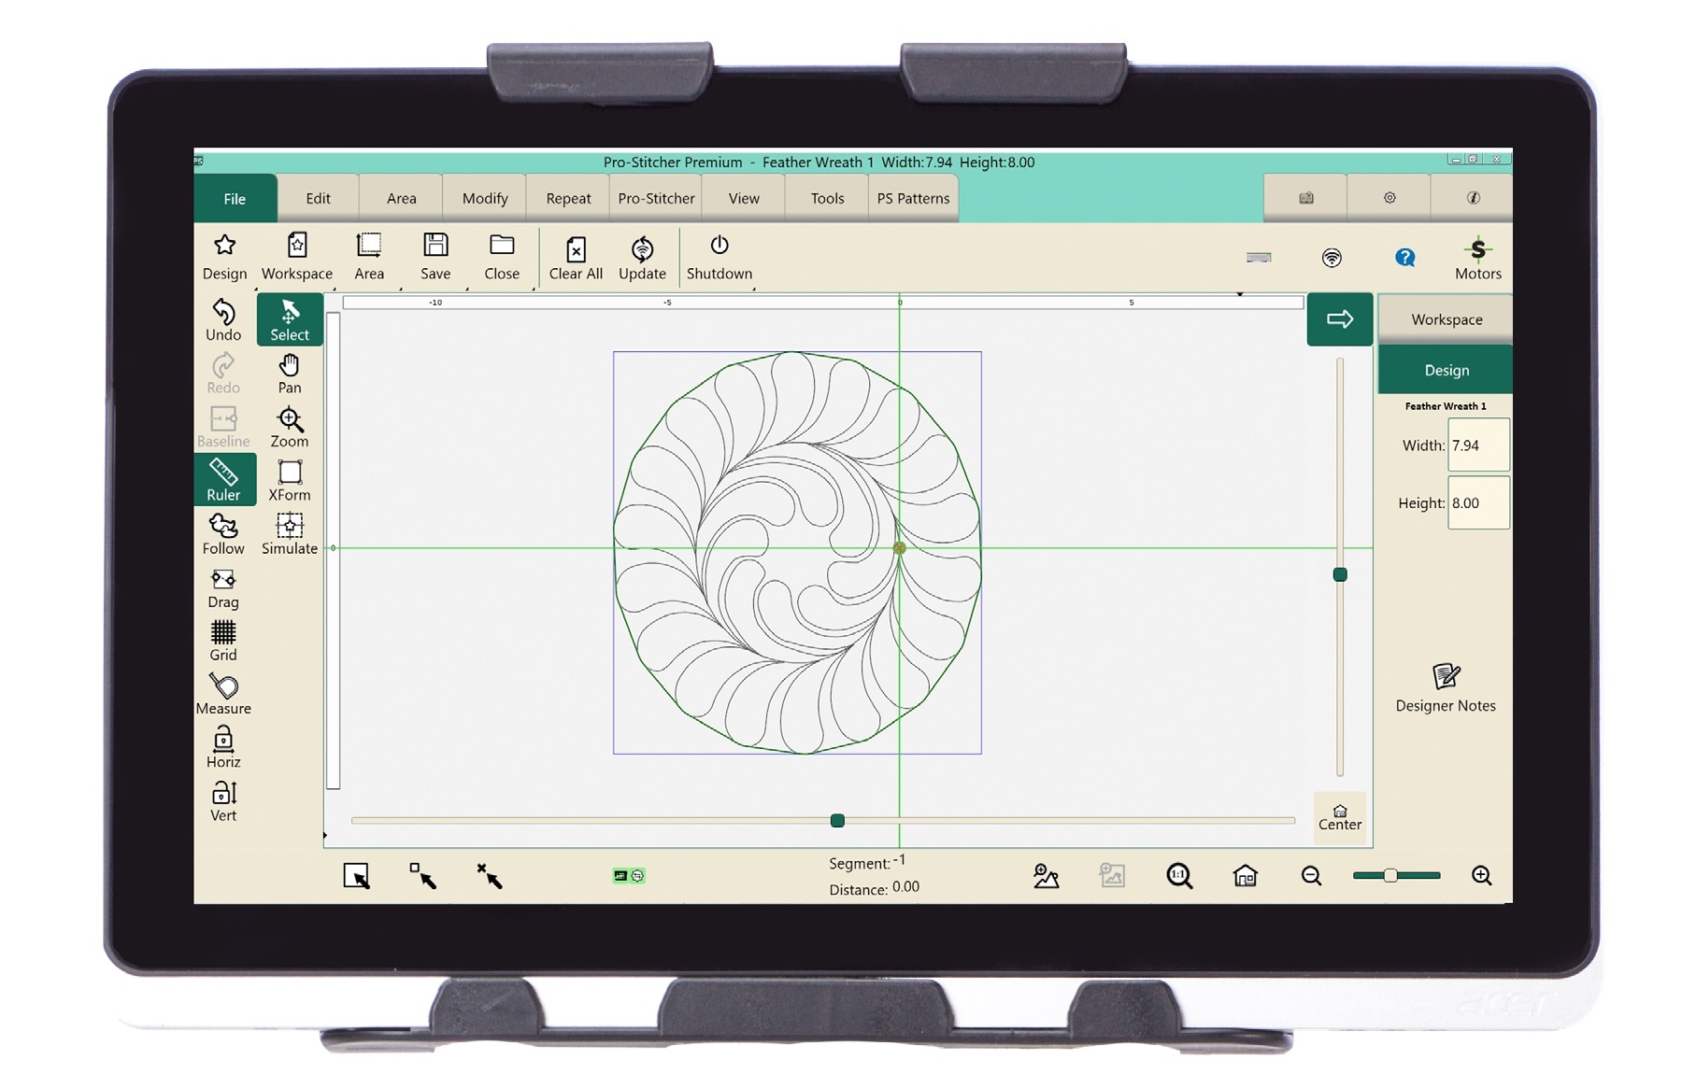Open the Modify ribbon tab
1696x1088 pixels.
(483, 198)
